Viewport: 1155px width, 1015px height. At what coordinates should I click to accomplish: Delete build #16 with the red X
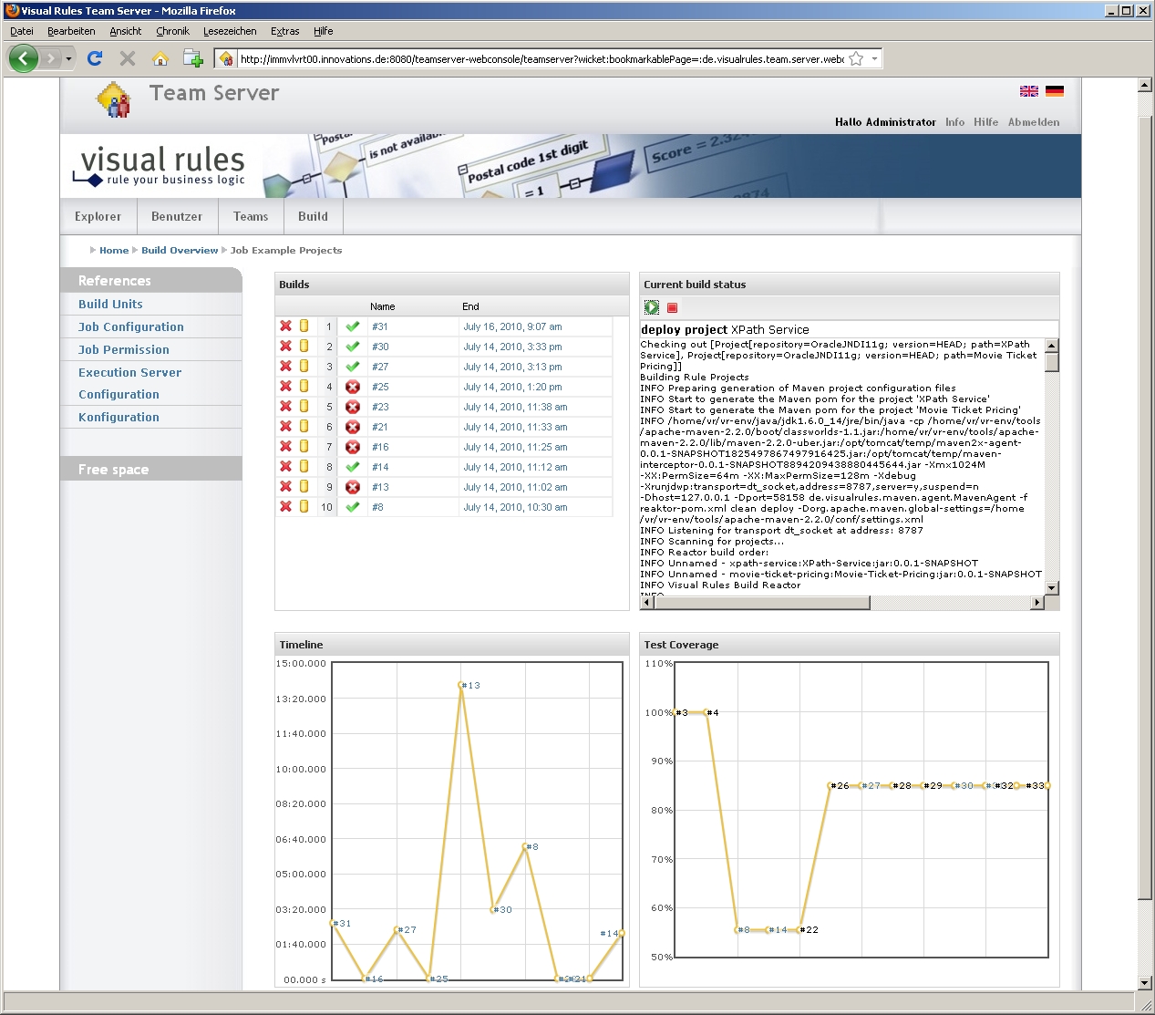[x=285, y=446]
